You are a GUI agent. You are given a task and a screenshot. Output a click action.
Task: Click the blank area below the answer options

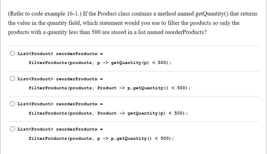pos(133,149)
